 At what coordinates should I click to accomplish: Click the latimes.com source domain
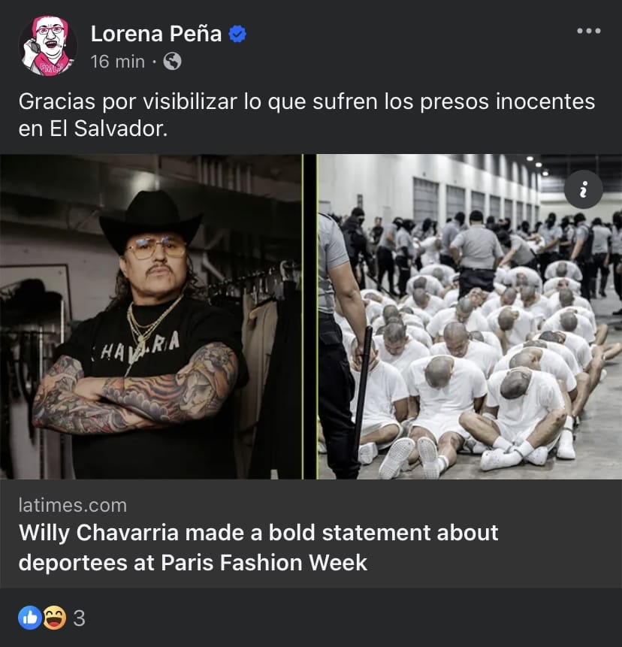point(73,506)
